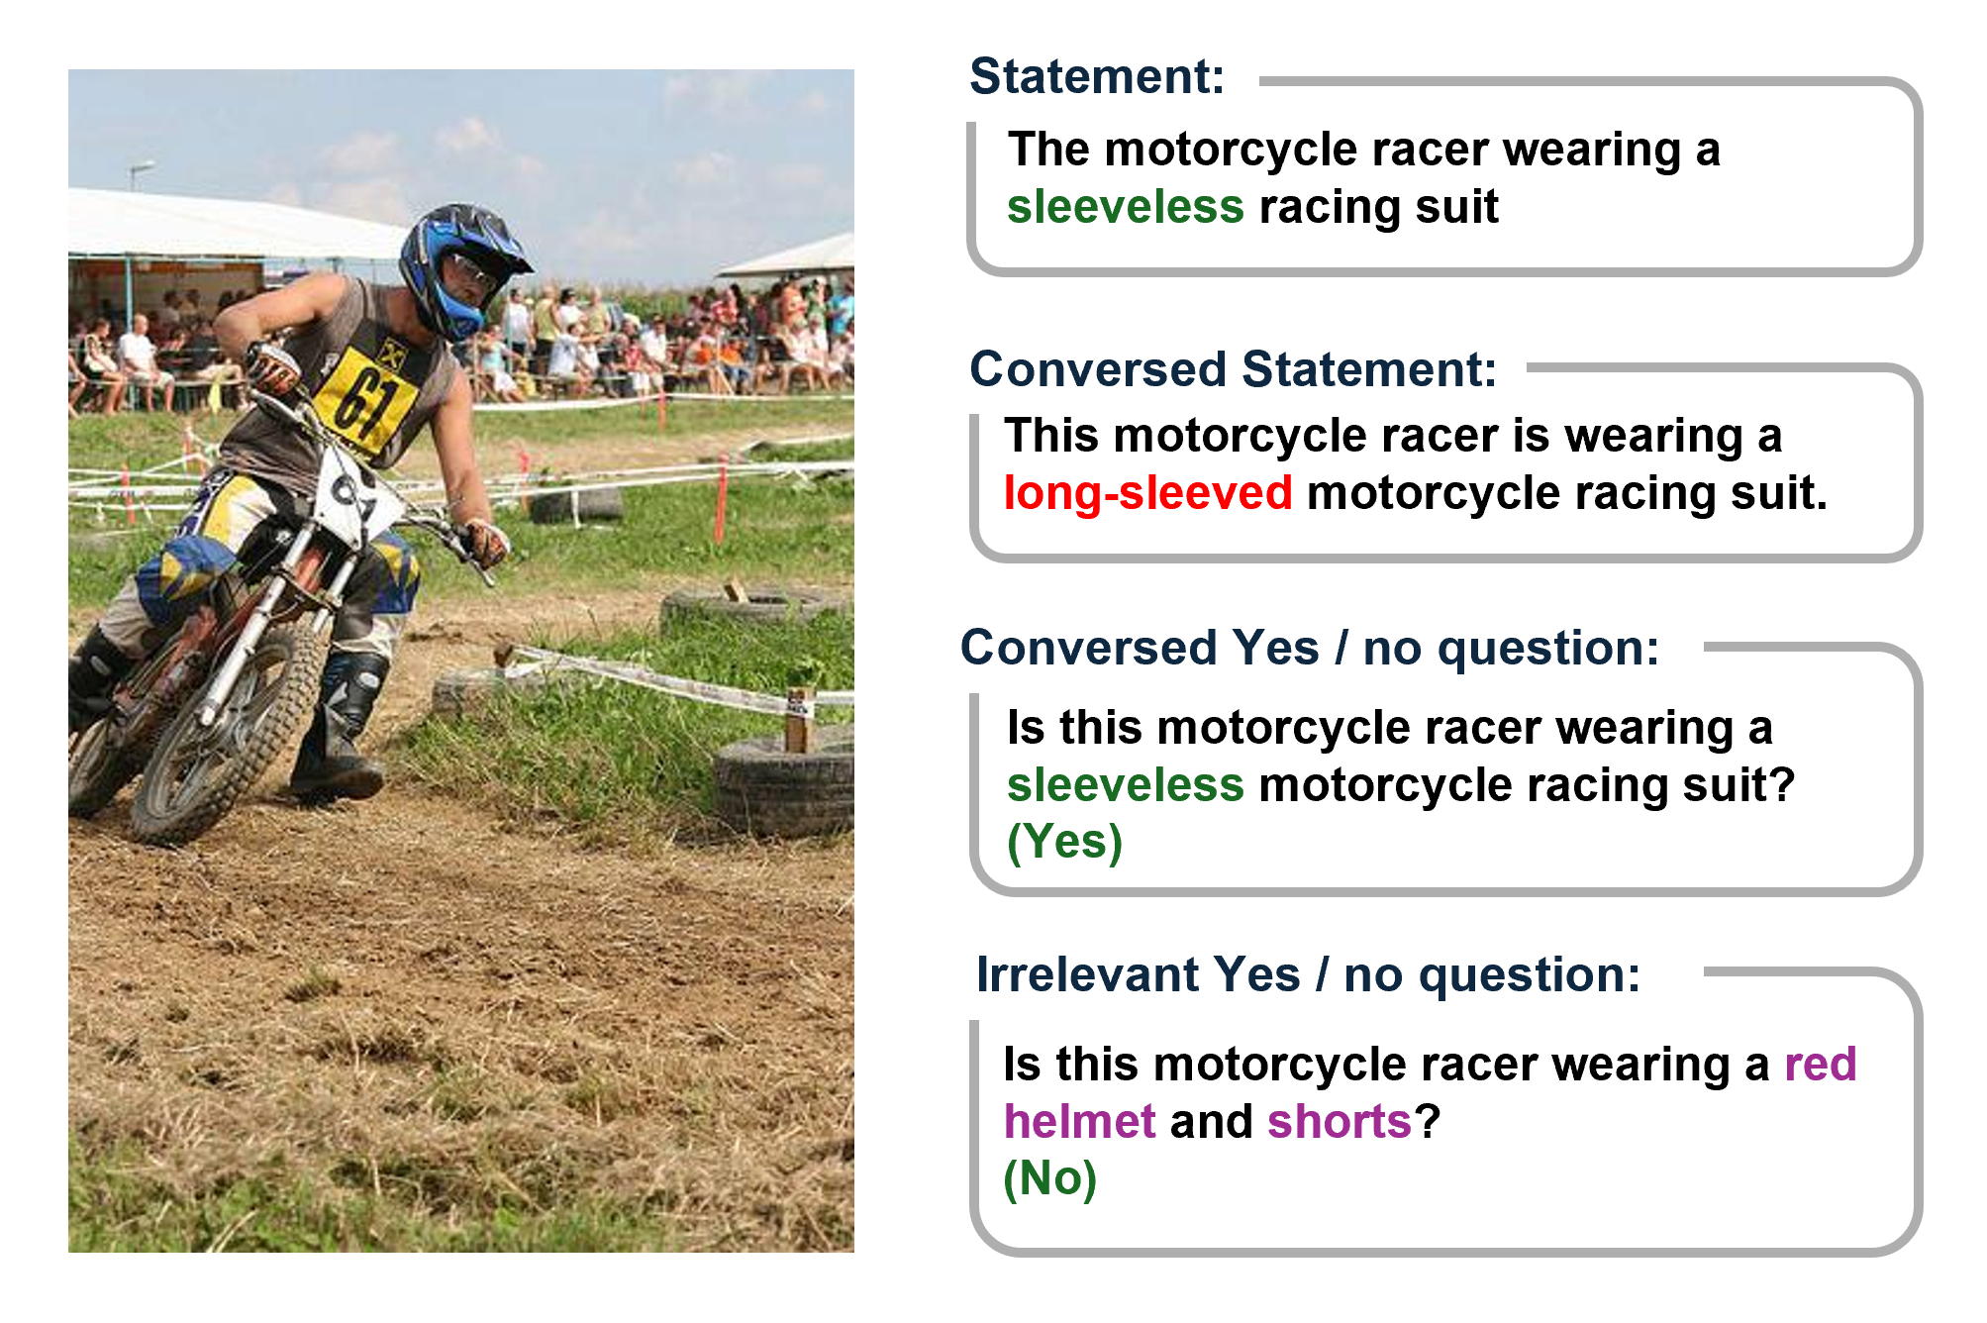
Task: Click the white front number plate on the bike
Action: [354, 497]
